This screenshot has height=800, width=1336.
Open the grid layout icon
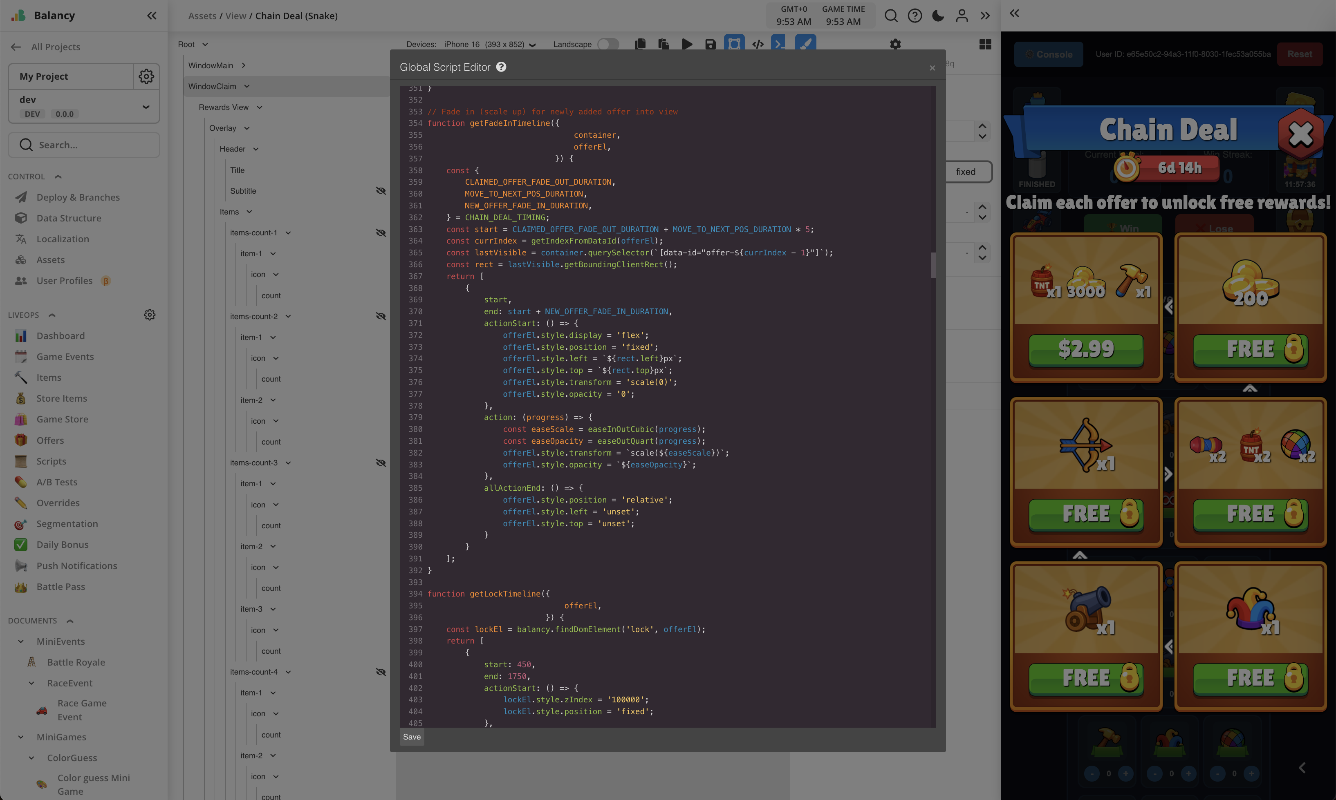(x=985, y=44)
